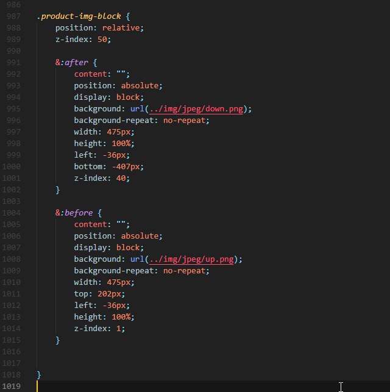Click the 'z-index: 40;' declaration
Image resolution: width=390 pixels, height=392 pixels.
pyautogui.click(x=102, y=178)
